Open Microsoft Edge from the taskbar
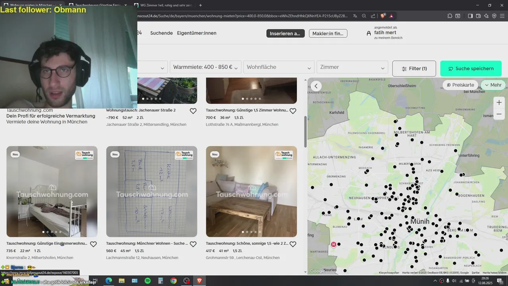The width and height of the screenshot is (508, 286). click(108, 281)
